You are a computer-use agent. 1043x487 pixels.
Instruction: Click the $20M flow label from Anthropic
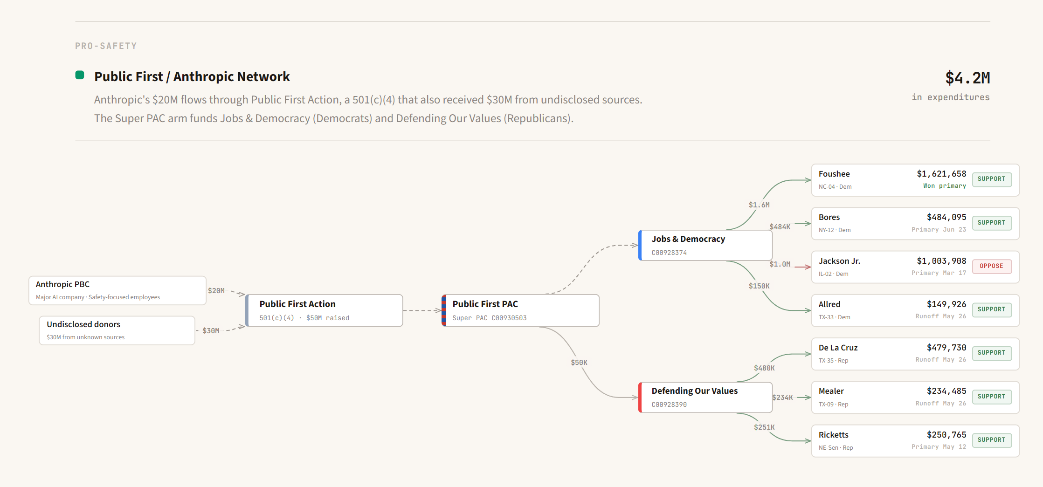tap(216, 291)
